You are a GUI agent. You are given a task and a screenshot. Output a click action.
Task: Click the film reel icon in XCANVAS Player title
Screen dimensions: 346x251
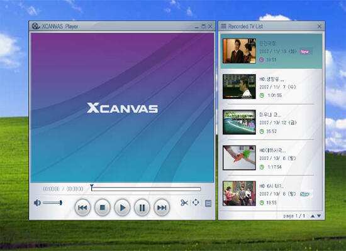(x=36, y=26)
